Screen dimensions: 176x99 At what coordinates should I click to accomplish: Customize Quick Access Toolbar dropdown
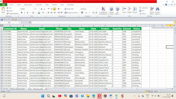tap(21, 19)
